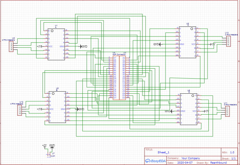Click the pin-1 circle marker on U6 chip
Image resolution: width=240 pixels, height=165 pixels.
tap(193, 96)
